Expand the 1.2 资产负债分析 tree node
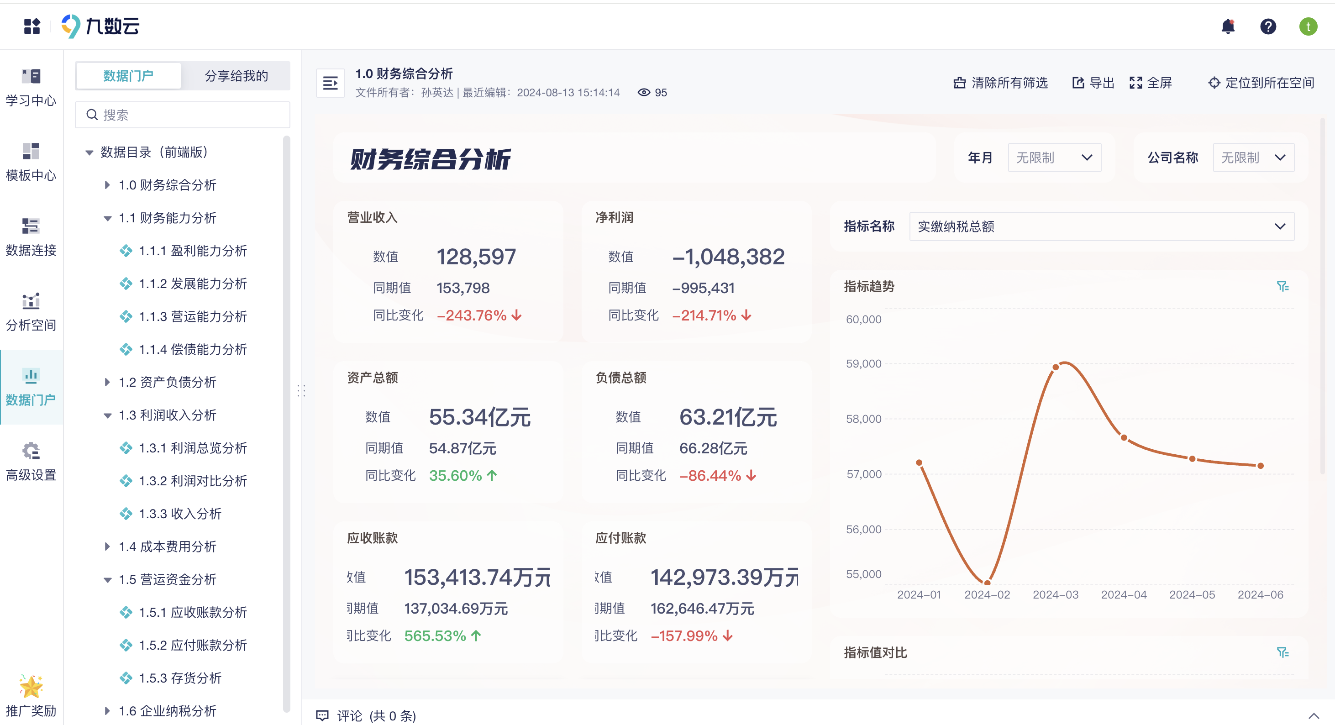1335x725 pixels. point(107,382)
